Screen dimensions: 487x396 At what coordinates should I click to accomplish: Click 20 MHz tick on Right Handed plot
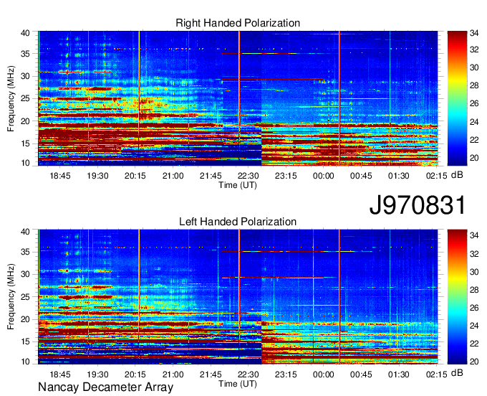click(x=25, y=121)
